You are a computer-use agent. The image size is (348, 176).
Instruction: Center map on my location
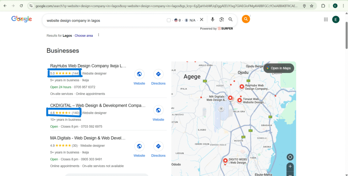click(290, 157)
